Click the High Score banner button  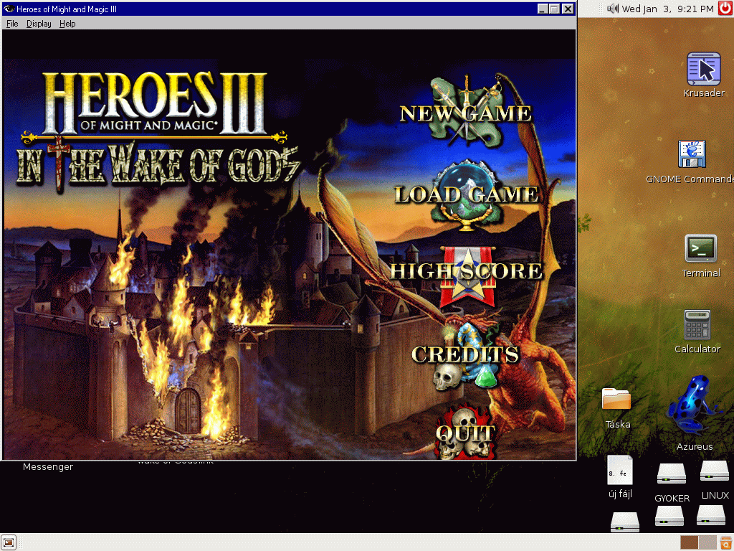[x=466, y=271]
